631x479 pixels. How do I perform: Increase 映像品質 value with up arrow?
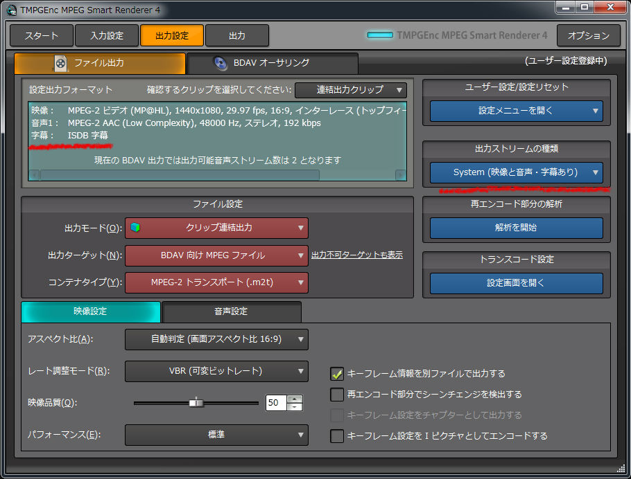295,399
